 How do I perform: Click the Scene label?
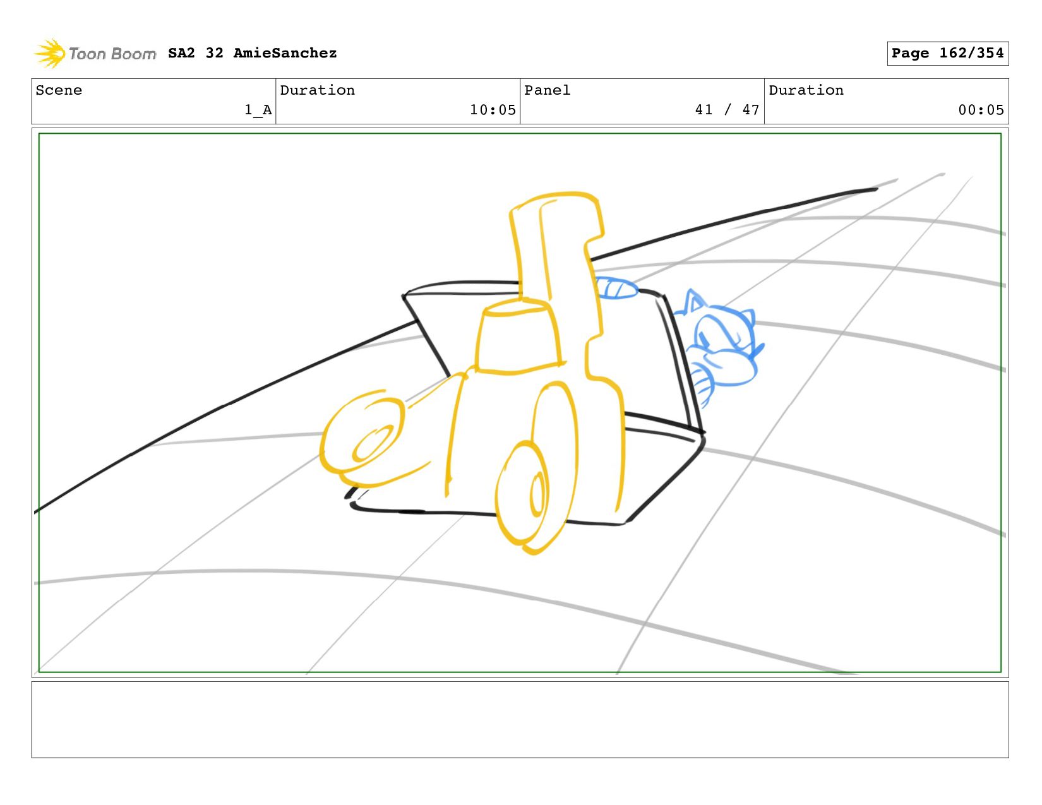click(x=59, y=90)
